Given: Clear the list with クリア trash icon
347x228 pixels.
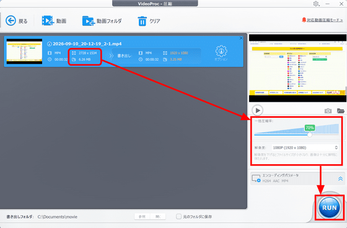Looking at the screenshot, I should [142, 21].
